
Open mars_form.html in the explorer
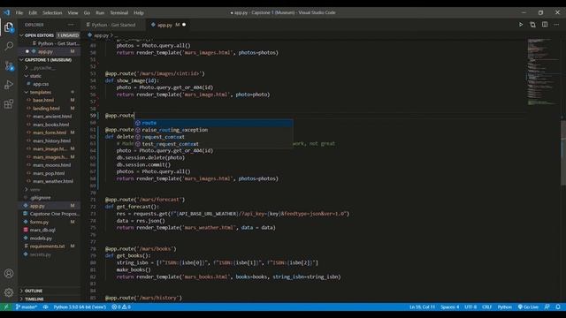pos(50,132)
